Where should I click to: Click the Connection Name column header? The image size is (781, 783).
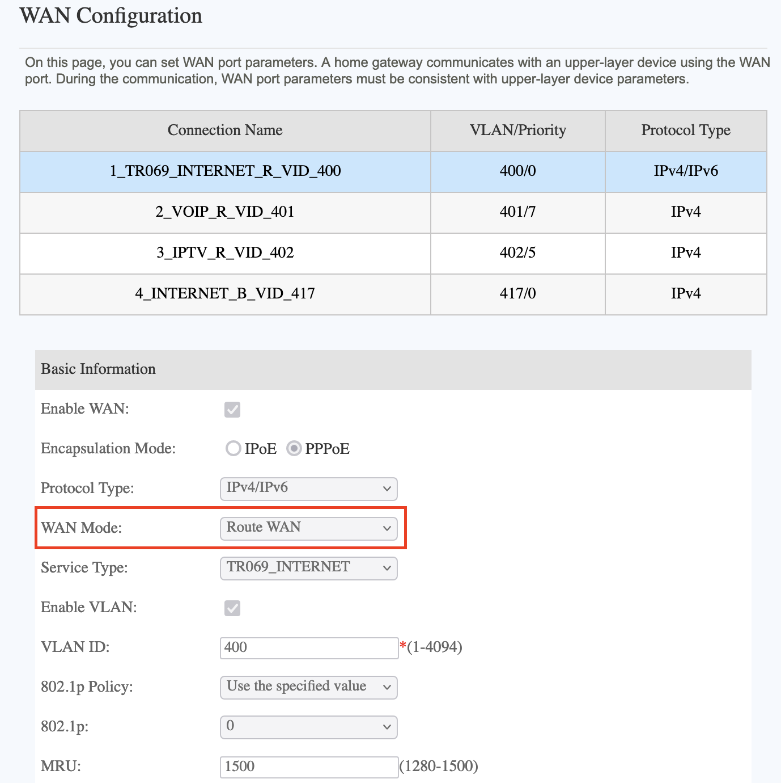tap(225, 130)
